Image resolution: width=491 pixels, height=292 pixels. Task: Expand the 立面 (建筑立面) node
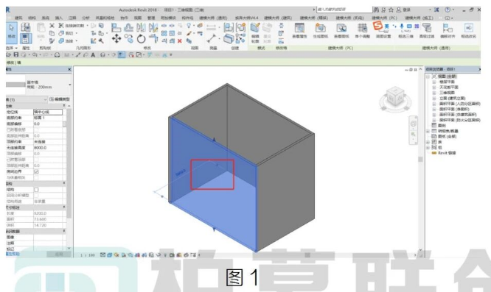tap(434, 99)
